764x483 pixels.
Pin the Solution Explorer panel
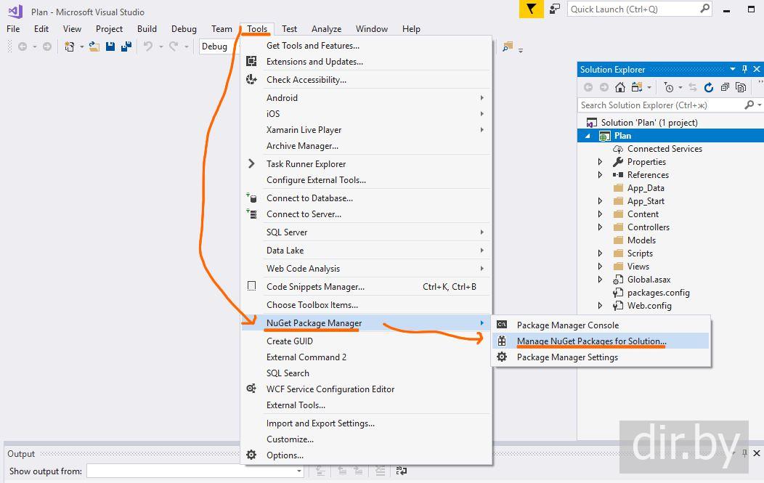click(x=744, y=69)
